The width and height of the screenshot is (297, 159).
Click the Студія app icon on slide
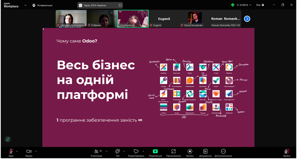216,67
